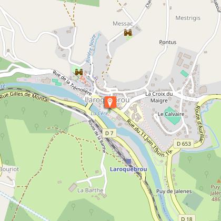This screenshot has width=221, height=221.
Task: Click the D 7 road shield
Action: (x=109, y=133)
